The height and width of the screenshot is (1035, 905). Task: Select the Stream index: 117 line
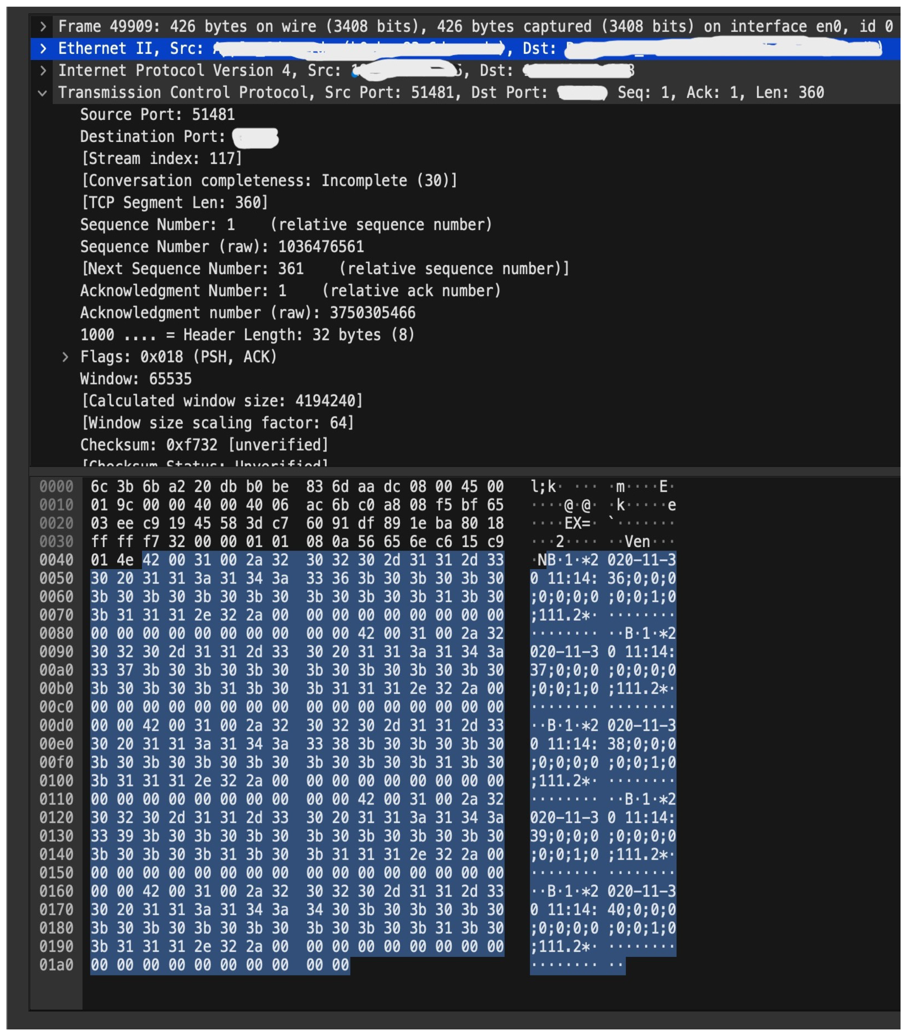(x=162, y=158)
